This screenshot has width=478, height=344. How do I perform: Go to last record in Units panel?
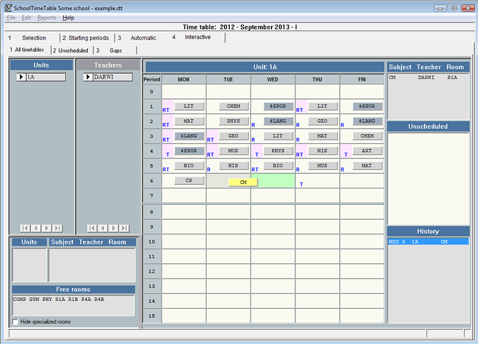coord(57,228)
